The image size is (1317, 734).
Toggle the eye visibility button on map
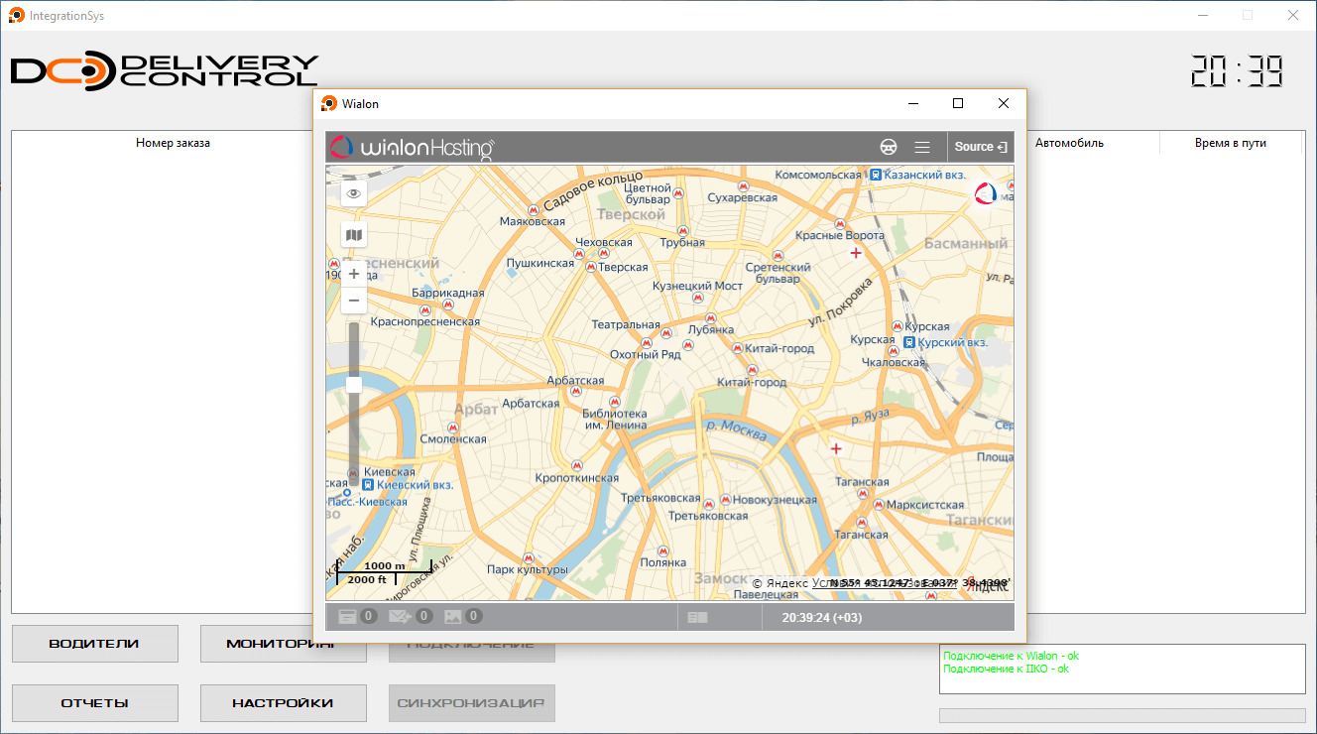coord(354,194)
